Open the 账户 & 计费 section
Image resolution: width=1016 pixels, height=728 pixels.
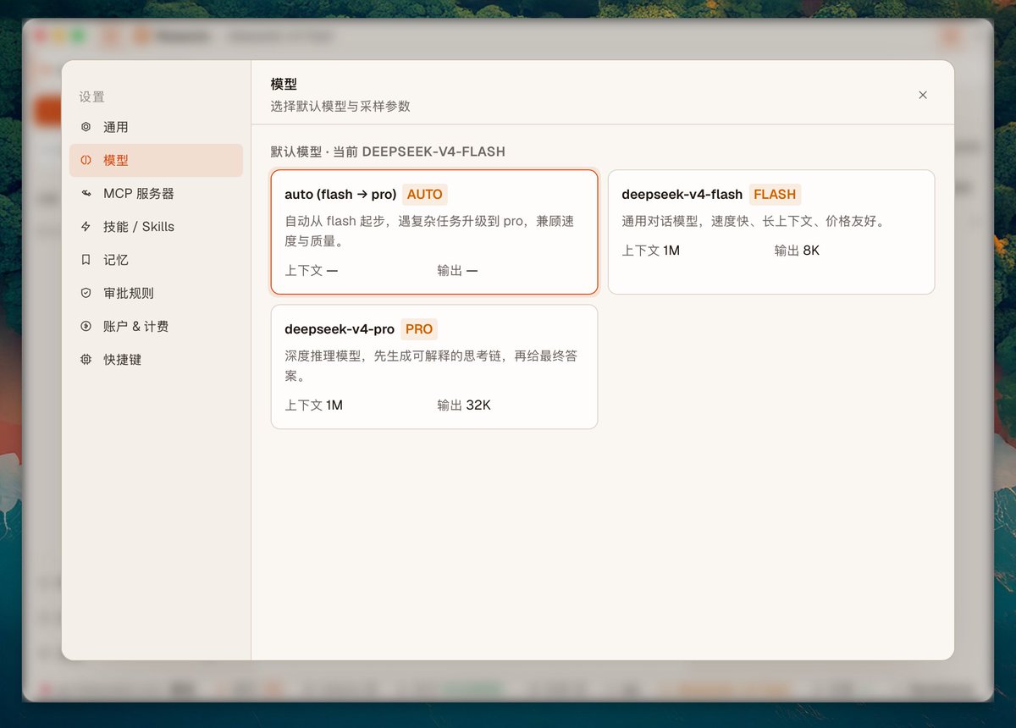156,326
